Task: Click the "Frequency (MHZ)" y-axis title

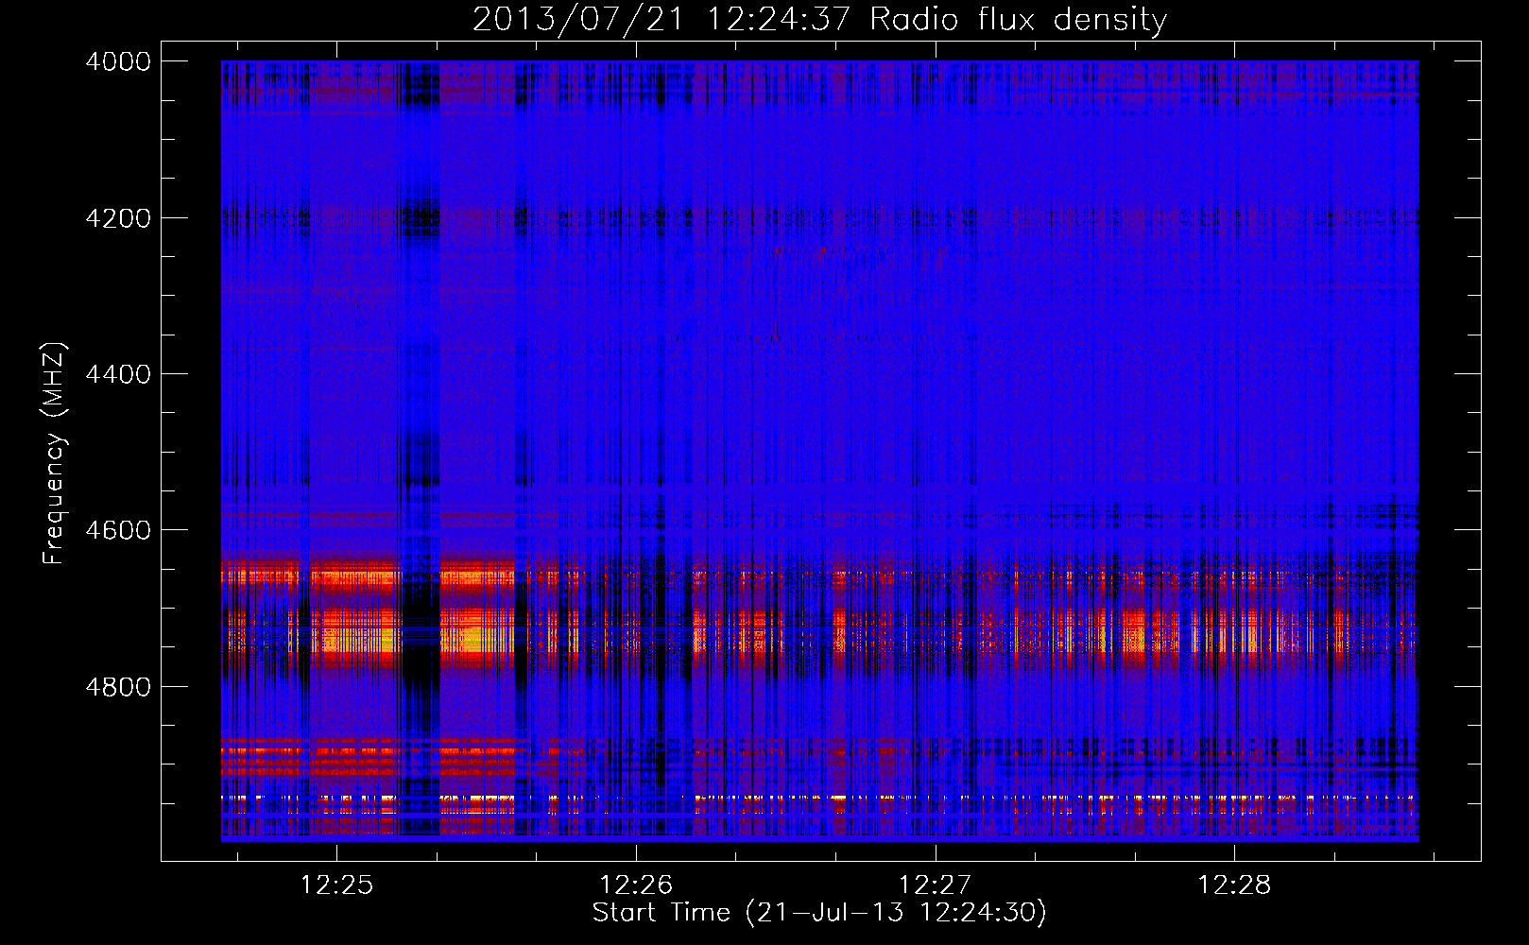Action: click(54, 454)
